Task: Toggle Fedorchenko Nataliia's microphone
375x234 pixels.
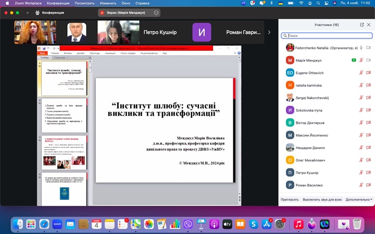Action: [361, 48]
